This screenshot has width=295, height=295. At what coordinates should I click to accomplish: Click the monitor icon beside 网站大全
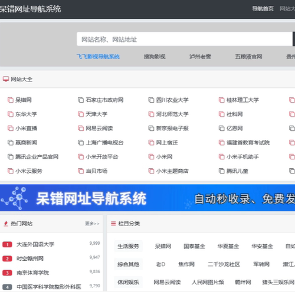coord(6,79)
